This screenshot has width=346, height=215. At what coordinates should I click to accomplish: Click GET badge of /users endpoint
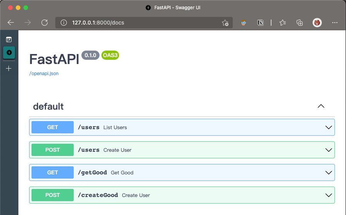tap(53, 127)
